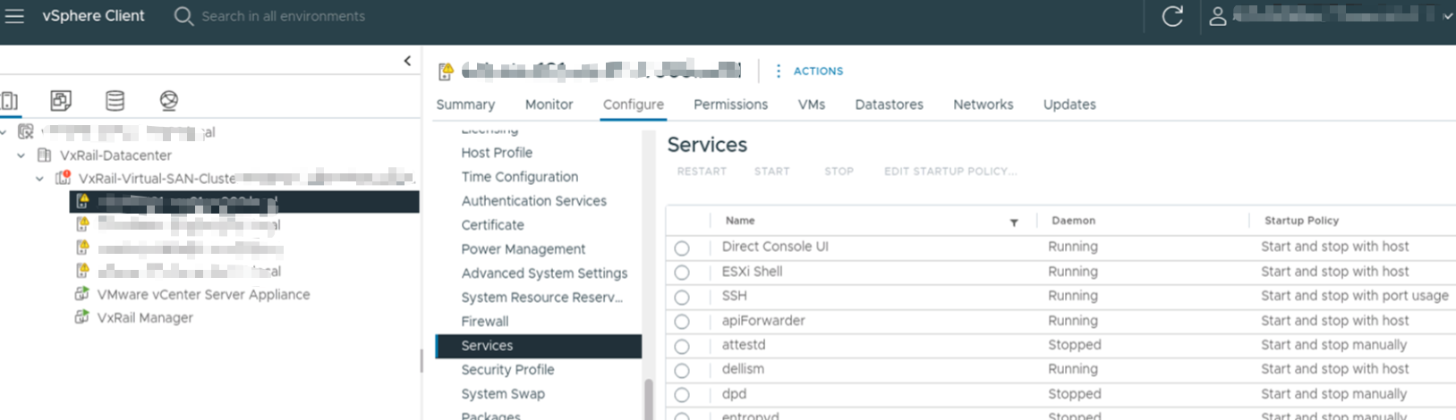The image size is (1456, 420).
Task: Select VxRail Manager in the tree
Action: point(145,317)
